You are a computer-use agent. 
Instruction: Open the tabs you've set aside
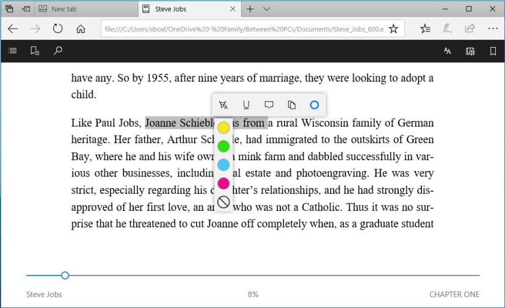click(x=9, y=9)
